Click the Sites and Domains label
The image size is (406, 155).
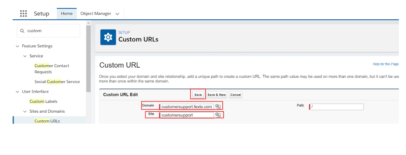(x=47, y=111)
